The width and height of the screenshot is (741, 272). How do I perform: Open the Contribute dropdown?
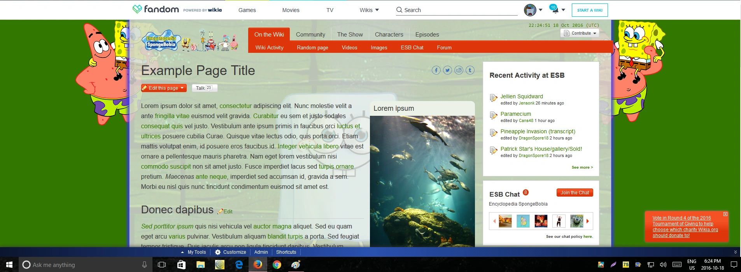point(580,33)
